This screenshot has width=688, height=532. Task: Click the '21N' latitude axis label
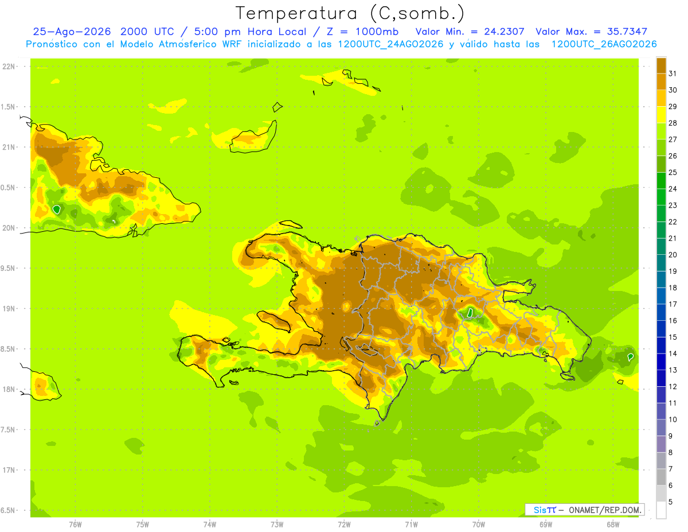[x=9, y=147]
